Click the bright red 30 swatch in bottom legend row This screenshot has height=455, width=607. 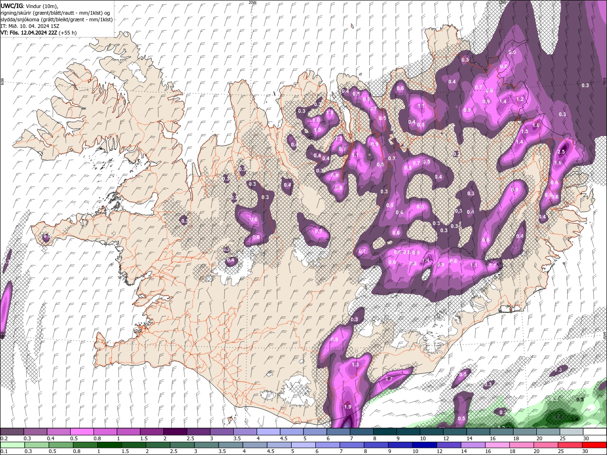(x=595, y=445)
